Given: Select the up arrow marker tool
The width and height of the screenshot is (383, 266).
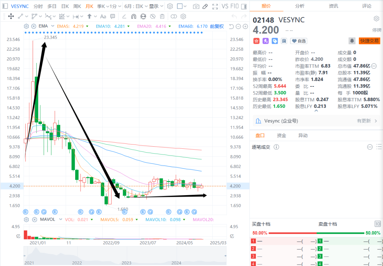Looking at the screenshot, I should 89,17.
